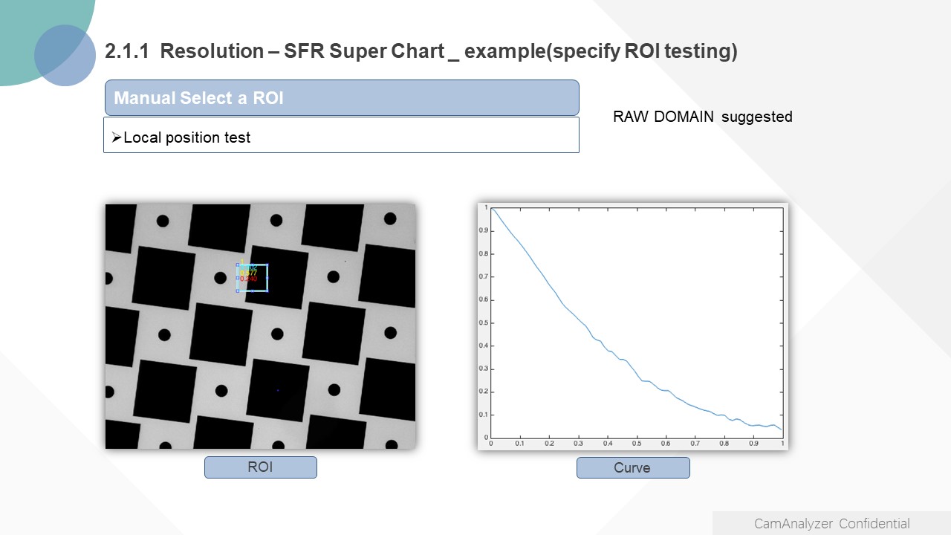
Task: Click the ROI label button
Action: pos(260,467)
